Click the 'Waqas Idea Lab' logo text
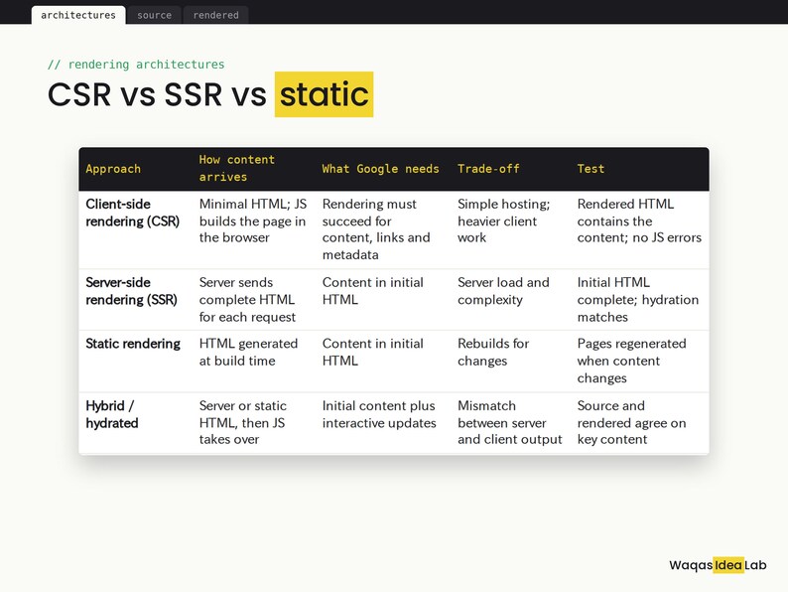This screenshot has width=788, height=592. tap(718, 565)
